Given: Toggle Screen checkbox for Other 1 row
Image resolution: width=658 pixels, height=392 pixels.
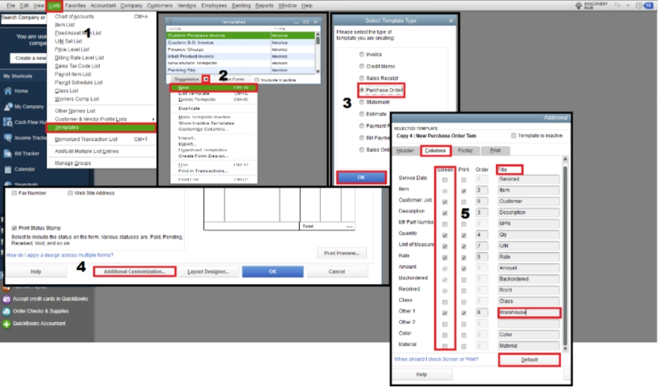Looking at the screenshot, I should 445,313.
